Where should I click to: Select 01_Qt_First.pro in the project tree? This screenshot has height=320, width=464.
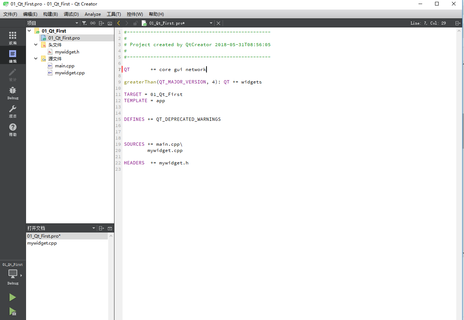[64, 38]
